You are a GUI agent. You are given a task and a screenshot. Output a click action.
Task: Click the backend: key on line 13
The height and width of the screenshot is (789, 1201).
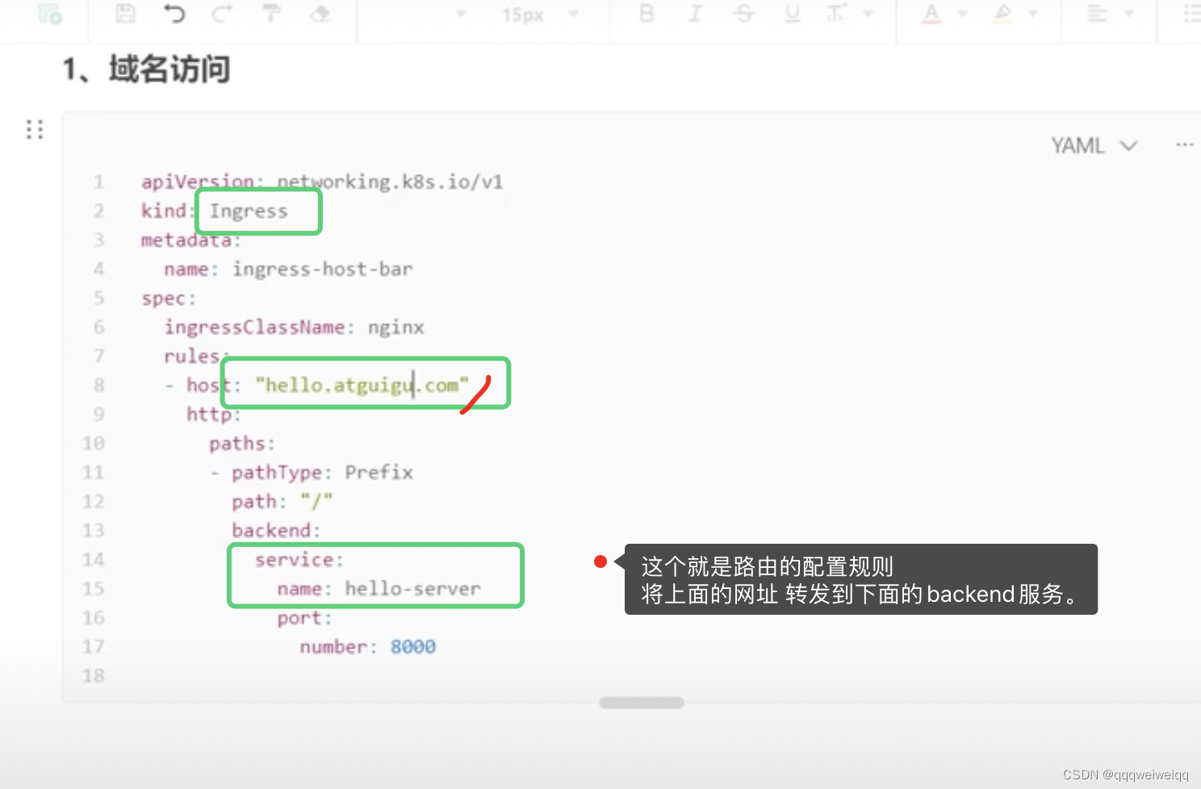click(276, 530)
